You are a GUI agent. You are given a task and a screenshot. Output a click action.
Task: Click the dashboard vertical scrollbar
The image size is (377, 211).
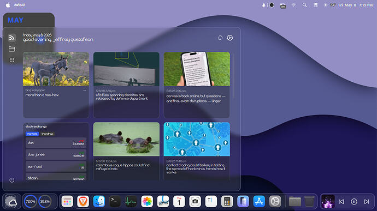point(234,77)
